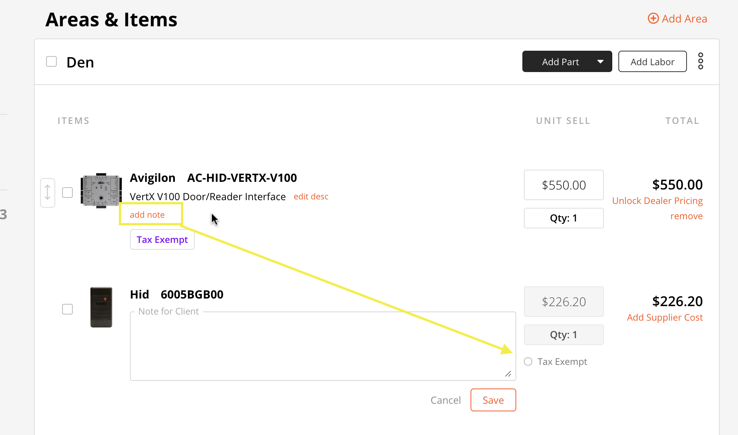Click the drag reorder handle for Avigilon item
The image size is (738, 435).
tap(48, 193)
